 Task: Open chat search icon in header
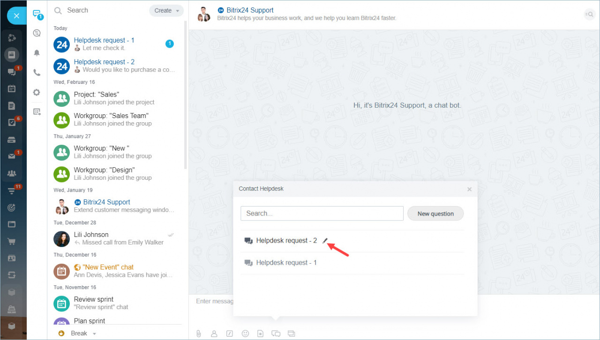click(589, 15)
